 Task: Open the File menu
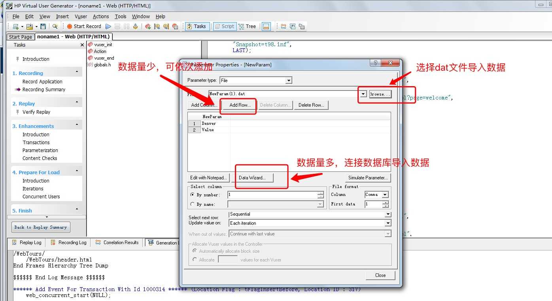(x=16, y=17)
